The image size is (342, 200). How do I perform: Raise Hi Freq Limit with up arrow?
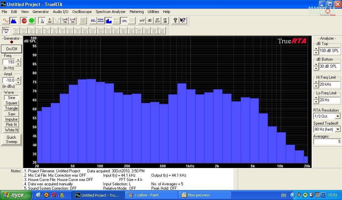point(316,82)
